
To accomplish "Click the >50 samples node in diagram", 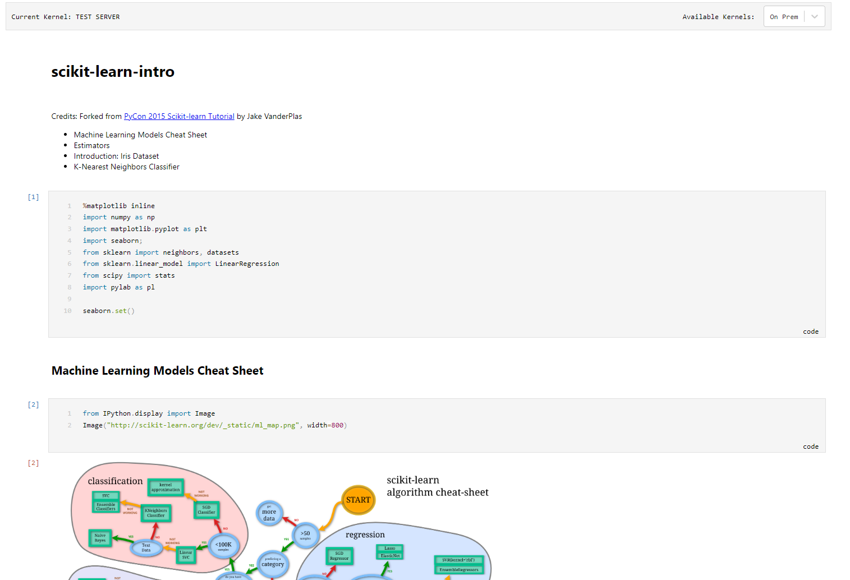I will coord(305,535).
